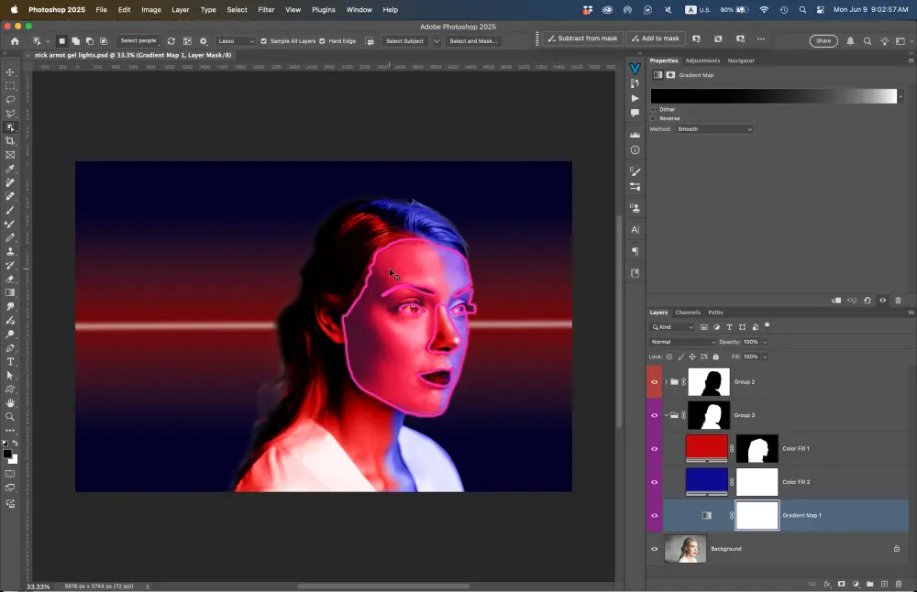The image size is (917, 592).
Task: Hide the Group 2 layer
Action: pos(655,382)
